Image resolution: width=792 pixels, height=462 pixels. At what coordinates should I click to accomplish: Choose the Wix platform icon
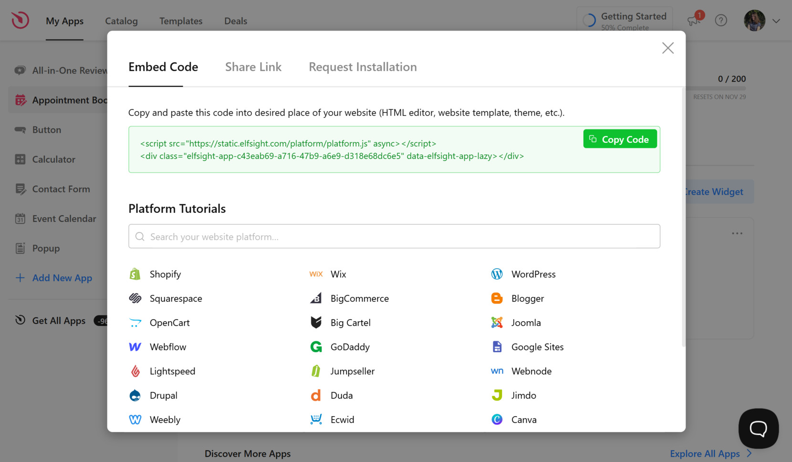[x=316, y=274]
